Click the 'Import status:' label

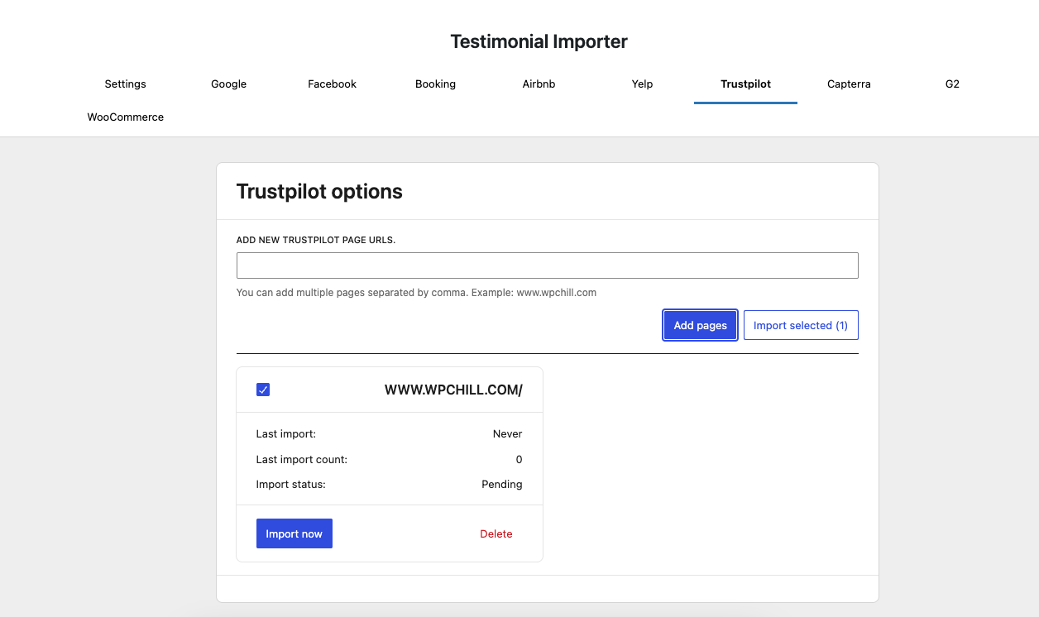click(291, 484)
